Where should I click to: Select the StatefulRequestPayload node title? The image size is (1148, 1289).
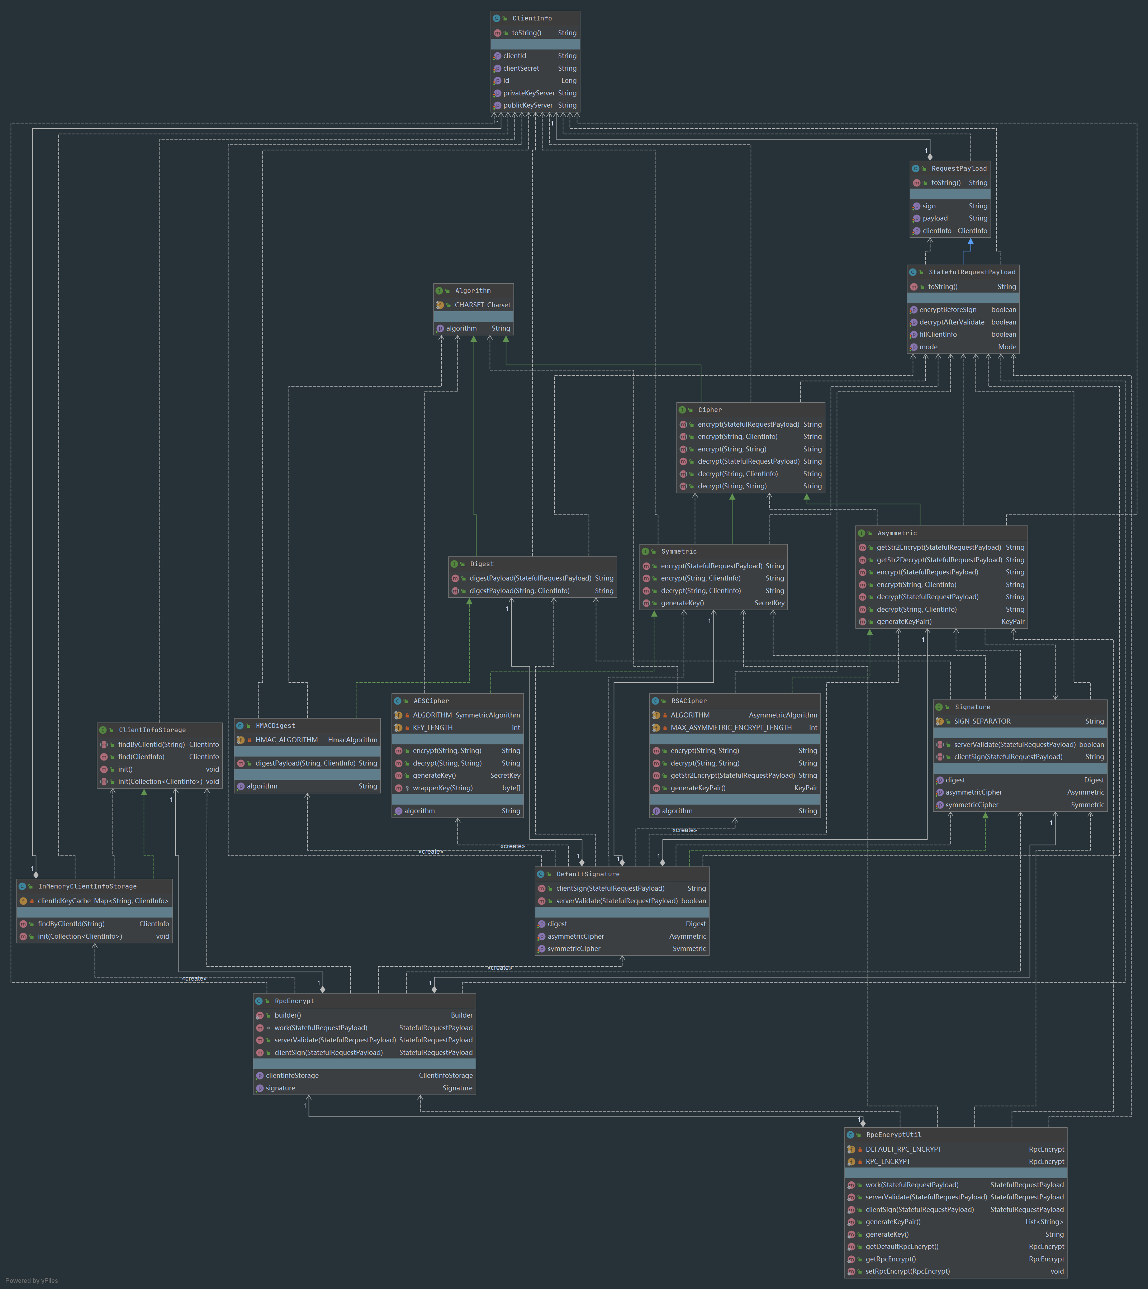point(971,272)
